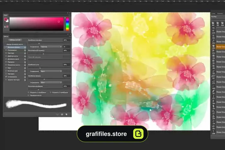Enable the Текстура (Texture) checkbox
Image resolution: width=225 pixels, height=150 pixels.
6,53
